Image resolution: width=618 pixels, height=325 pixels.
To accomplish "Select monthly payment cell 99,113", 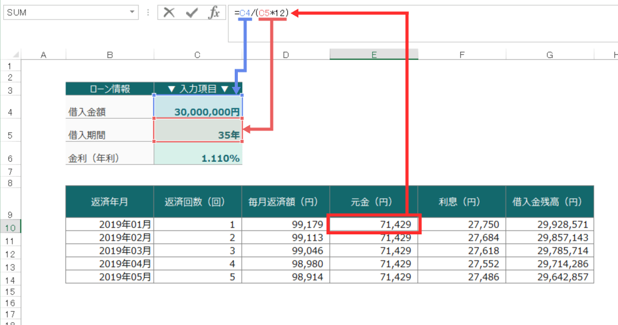I will coord(286,237).
